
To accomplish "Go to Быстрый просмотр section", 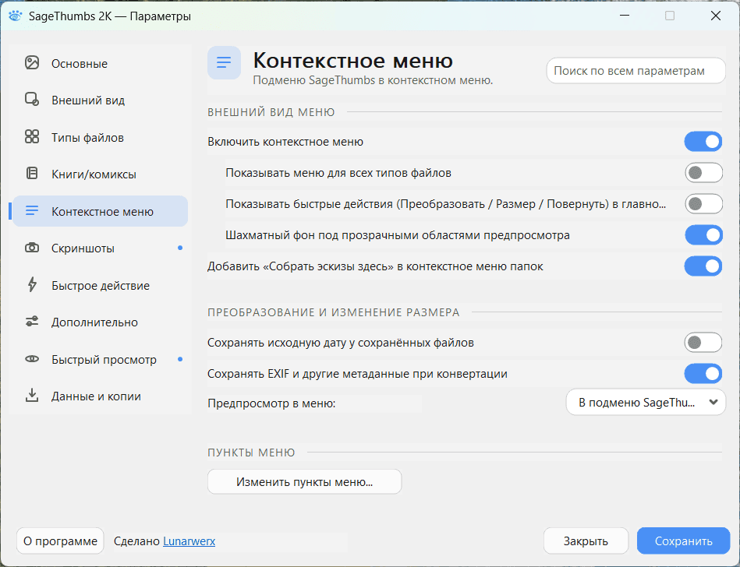I will point(100,359).
